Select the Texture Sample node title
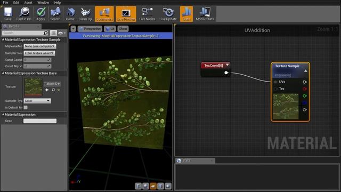This screenshot has height=192, width=341. (287, 66)
